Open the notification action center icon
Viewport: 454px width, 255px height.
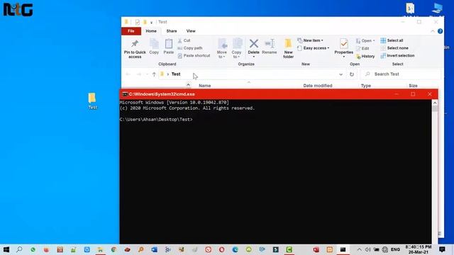coord(442,249)
